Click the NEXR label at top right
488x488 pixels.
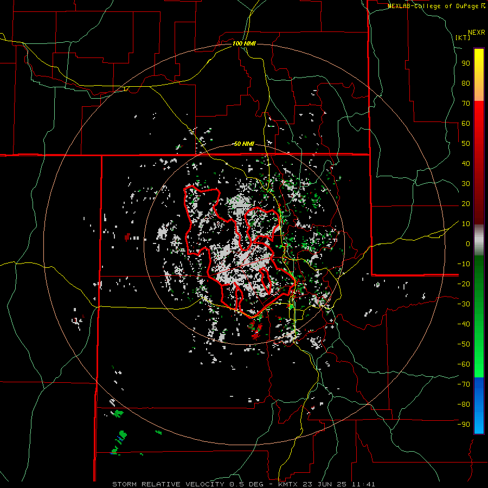pos(477,33)
